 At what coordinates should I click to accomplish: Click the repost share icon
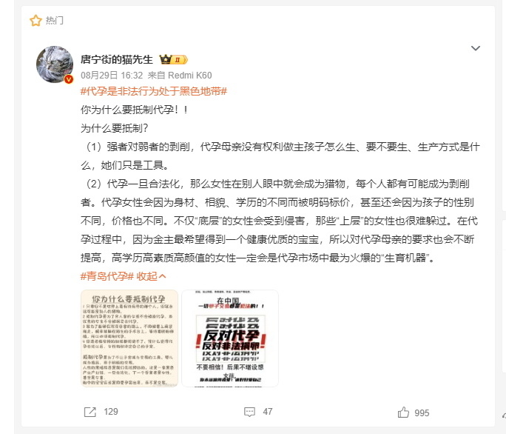coord(90,412)
